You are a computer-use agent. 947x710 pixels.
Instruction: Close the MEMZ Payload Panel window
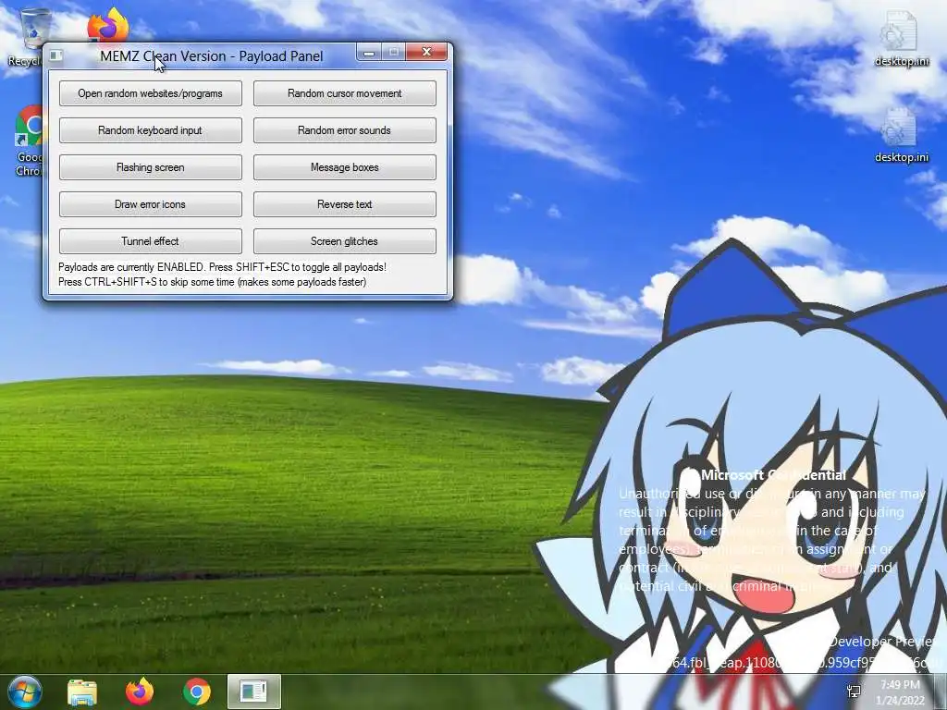point(426,53)
